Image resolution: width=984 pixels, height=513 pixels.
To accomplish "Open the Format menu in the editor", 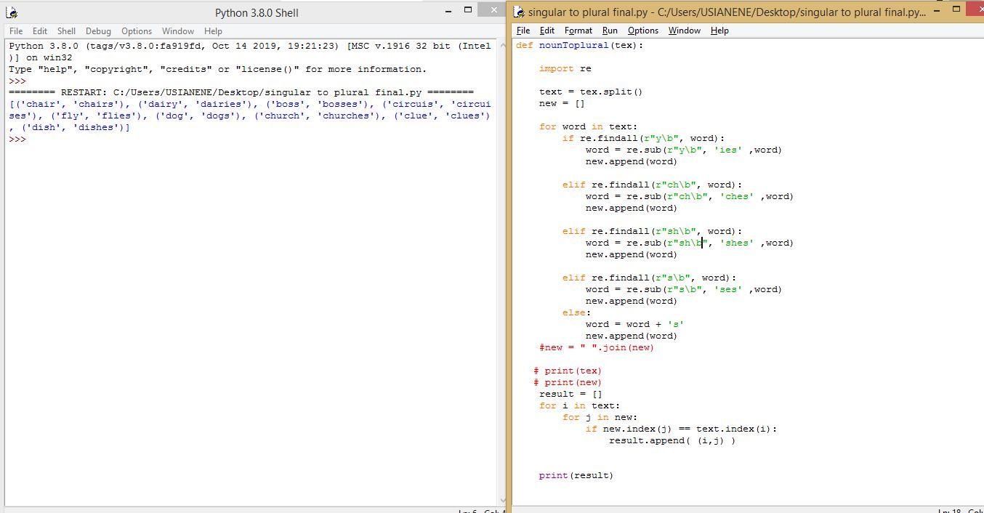I will pyautogui.click(x=578, y=31).
